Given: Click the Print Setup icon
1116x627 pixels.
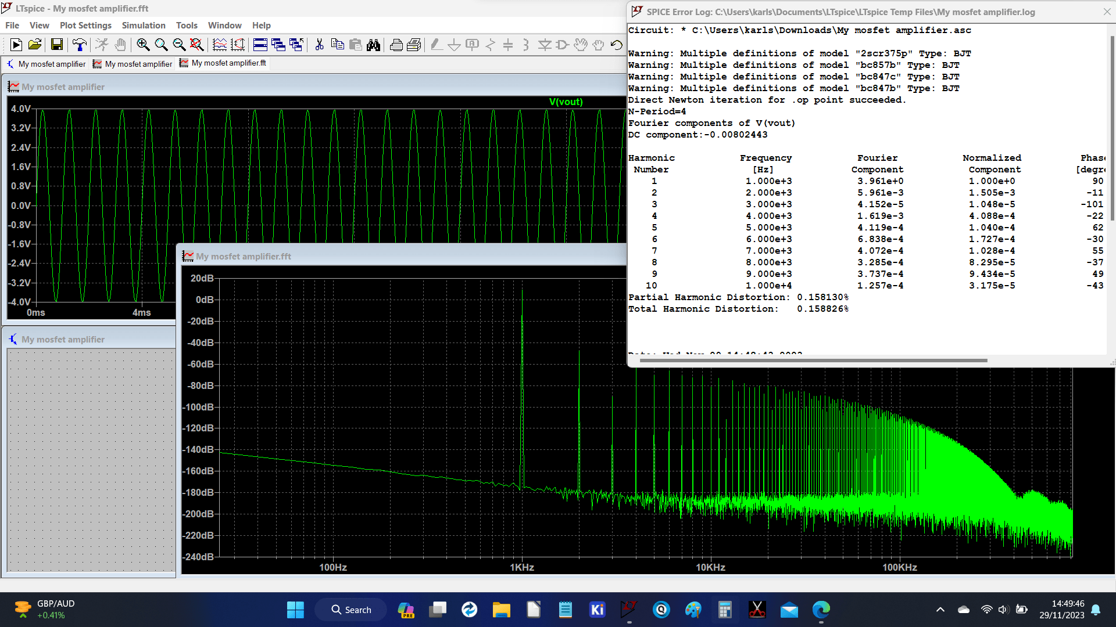Looking at the screenshot, I should [414, 45].
